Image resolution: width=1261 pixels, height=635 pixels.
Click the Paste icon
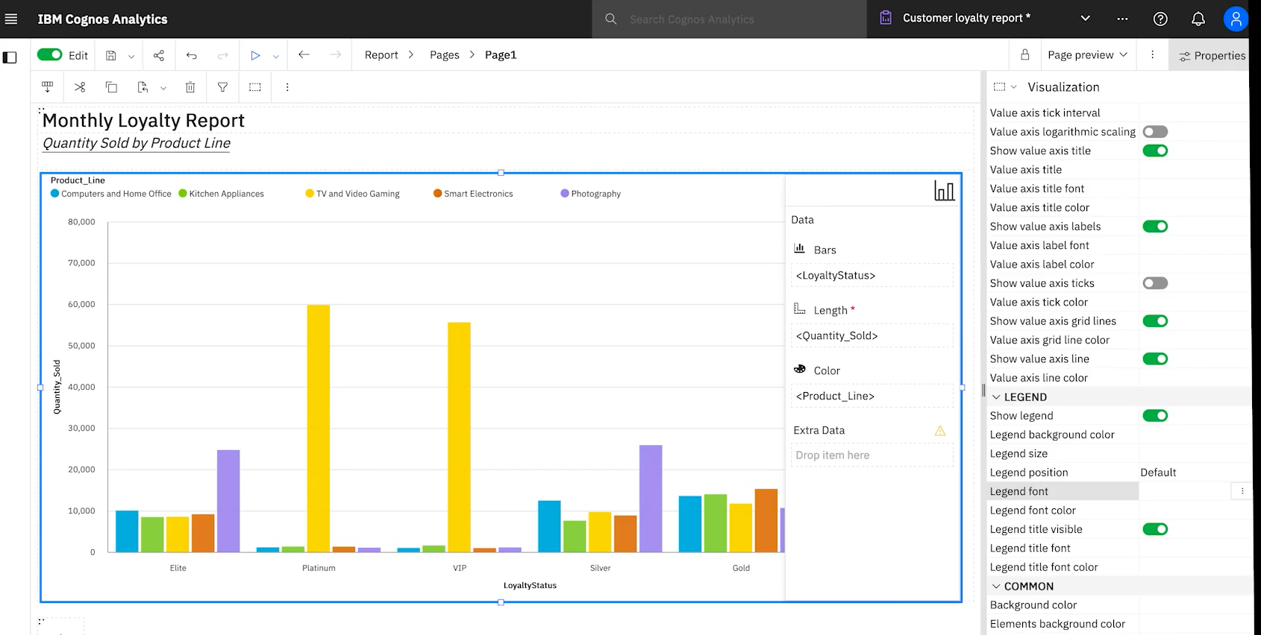pos(143,87)
